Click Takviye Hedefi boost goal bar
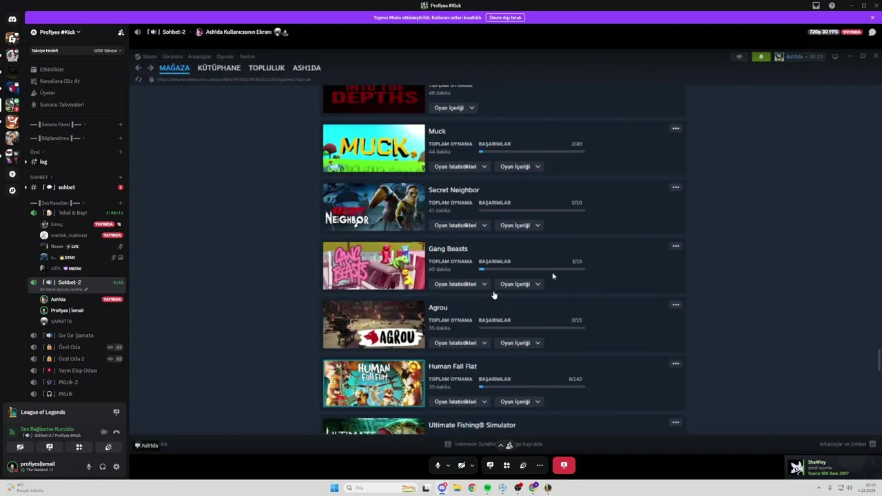The width and height of the screenshot is (882, 496). pyautogui.click(x=76, y=50)
